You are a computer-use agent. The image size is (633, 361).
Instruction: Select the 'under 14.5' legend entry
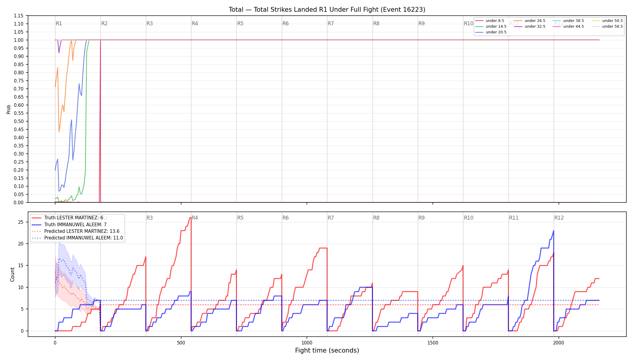491,26
